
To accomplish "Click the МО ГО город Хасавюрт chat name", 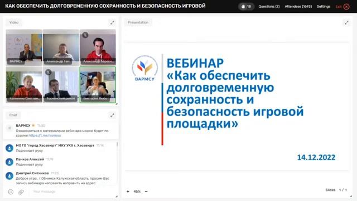I will coord(55,145).
